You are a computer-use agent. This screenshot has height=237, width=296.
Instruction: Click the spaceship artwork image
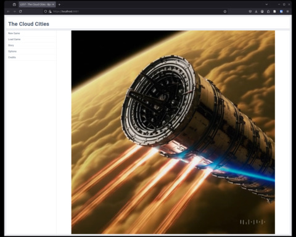click(173, 132)
